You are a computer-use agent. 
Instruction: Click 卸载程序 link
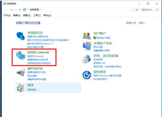pos(32,90)
